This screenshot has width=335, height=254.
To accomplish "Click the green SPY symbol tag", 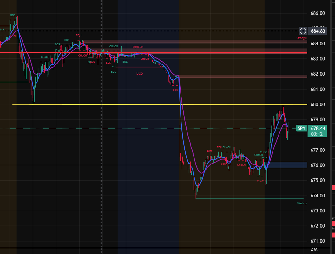I will [301, 128].
